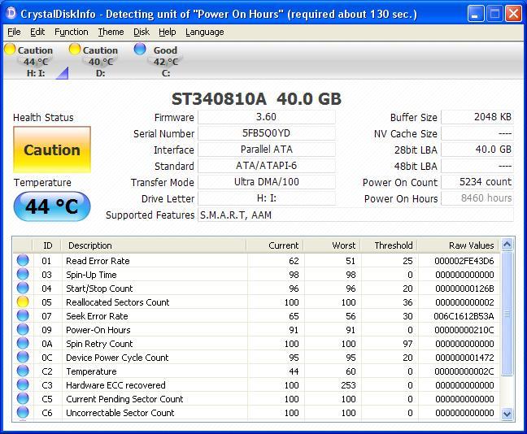Close the CrystalDiskInfo window
The image size is (527, 434).
click(x=513, y=14)
